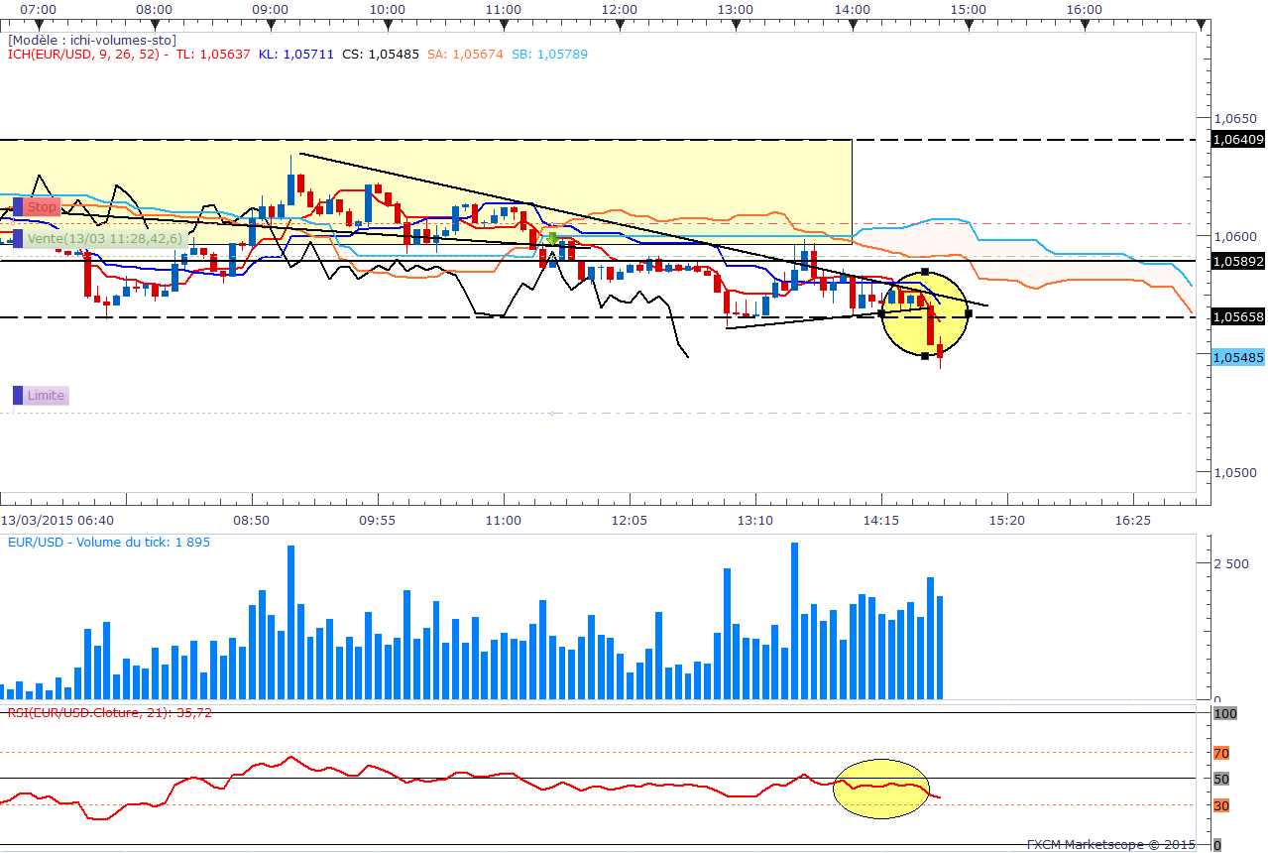Select the blue handle on Stop order
The width and height of the screenshot is (1268, 853).
pyautogui.click(x=18, y=206)
